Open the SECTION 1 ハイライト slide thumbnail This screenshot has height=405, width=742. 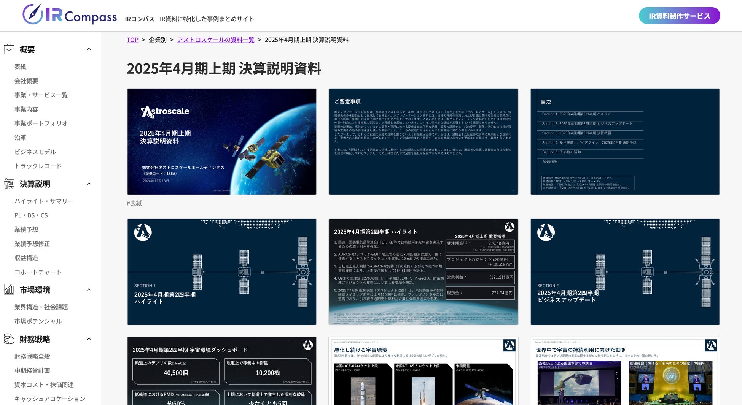coord(222,272)
